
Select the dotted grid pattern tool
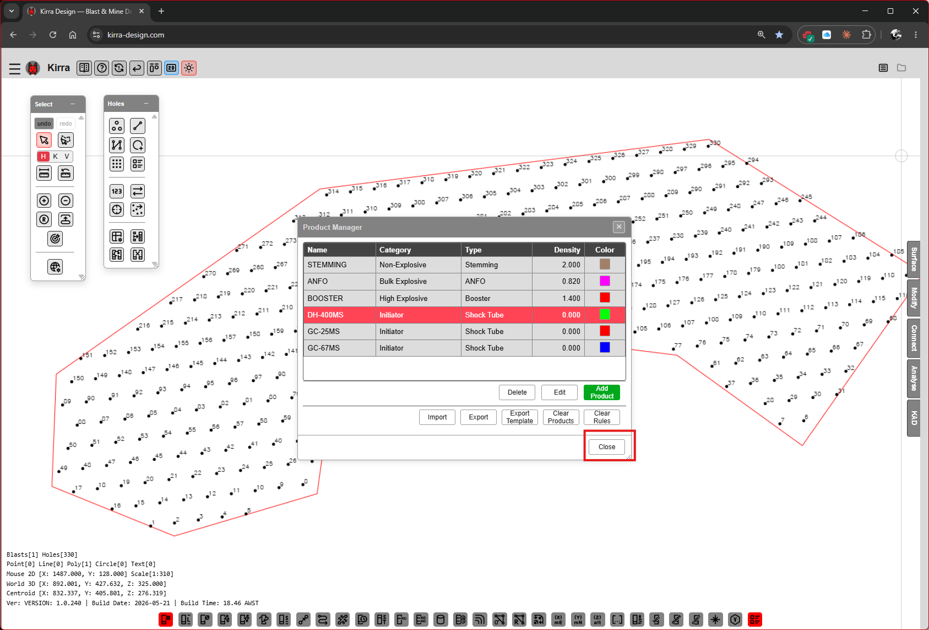point(117,164)
